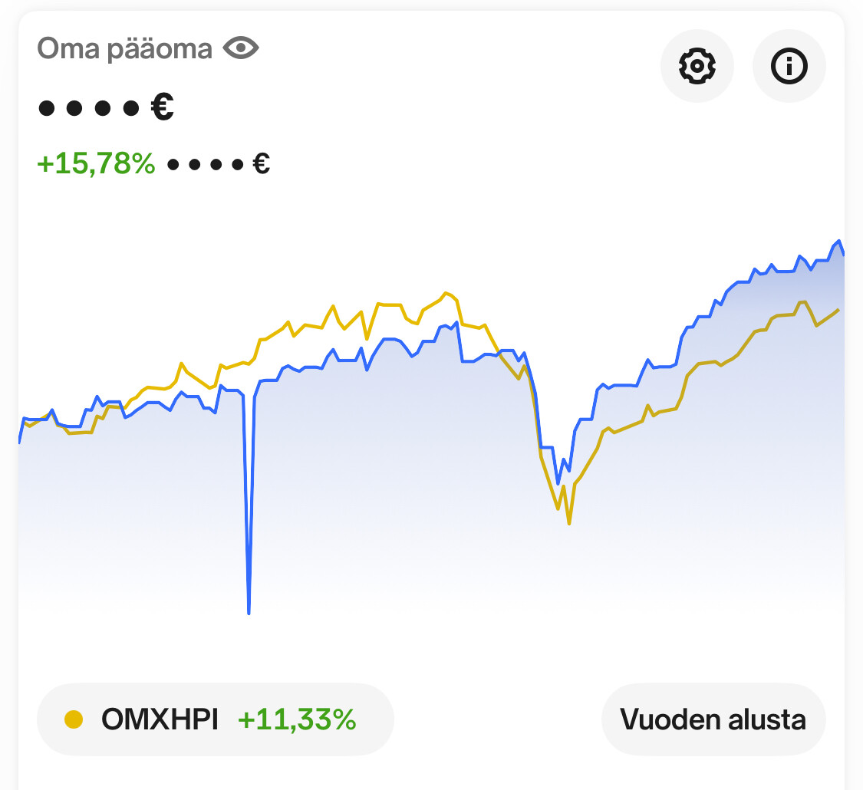The height and width of the screenshot is (790, 863).
Task: Select the blue line's latest peak
Action: point(838,241)
